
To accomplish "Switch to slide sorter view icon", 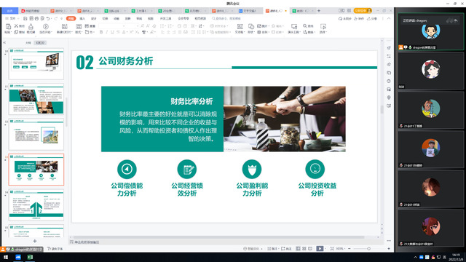I will [304, 249].
